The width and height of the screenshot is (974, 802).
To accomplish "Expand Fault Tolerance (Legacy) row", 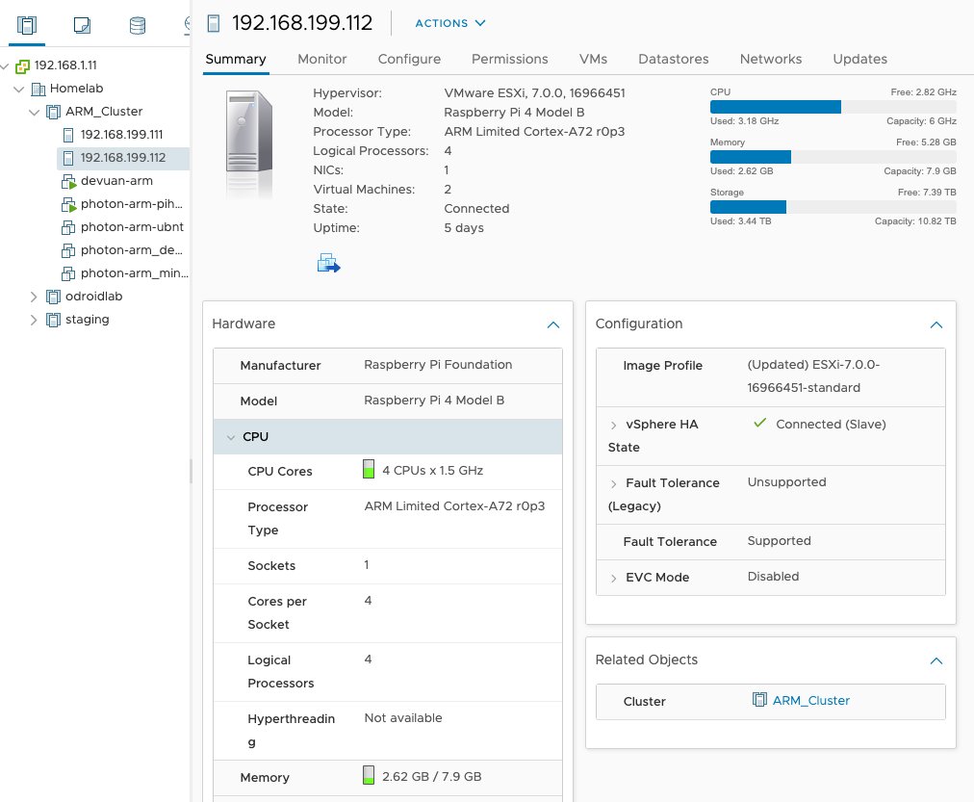I will [x=613, y=484].
